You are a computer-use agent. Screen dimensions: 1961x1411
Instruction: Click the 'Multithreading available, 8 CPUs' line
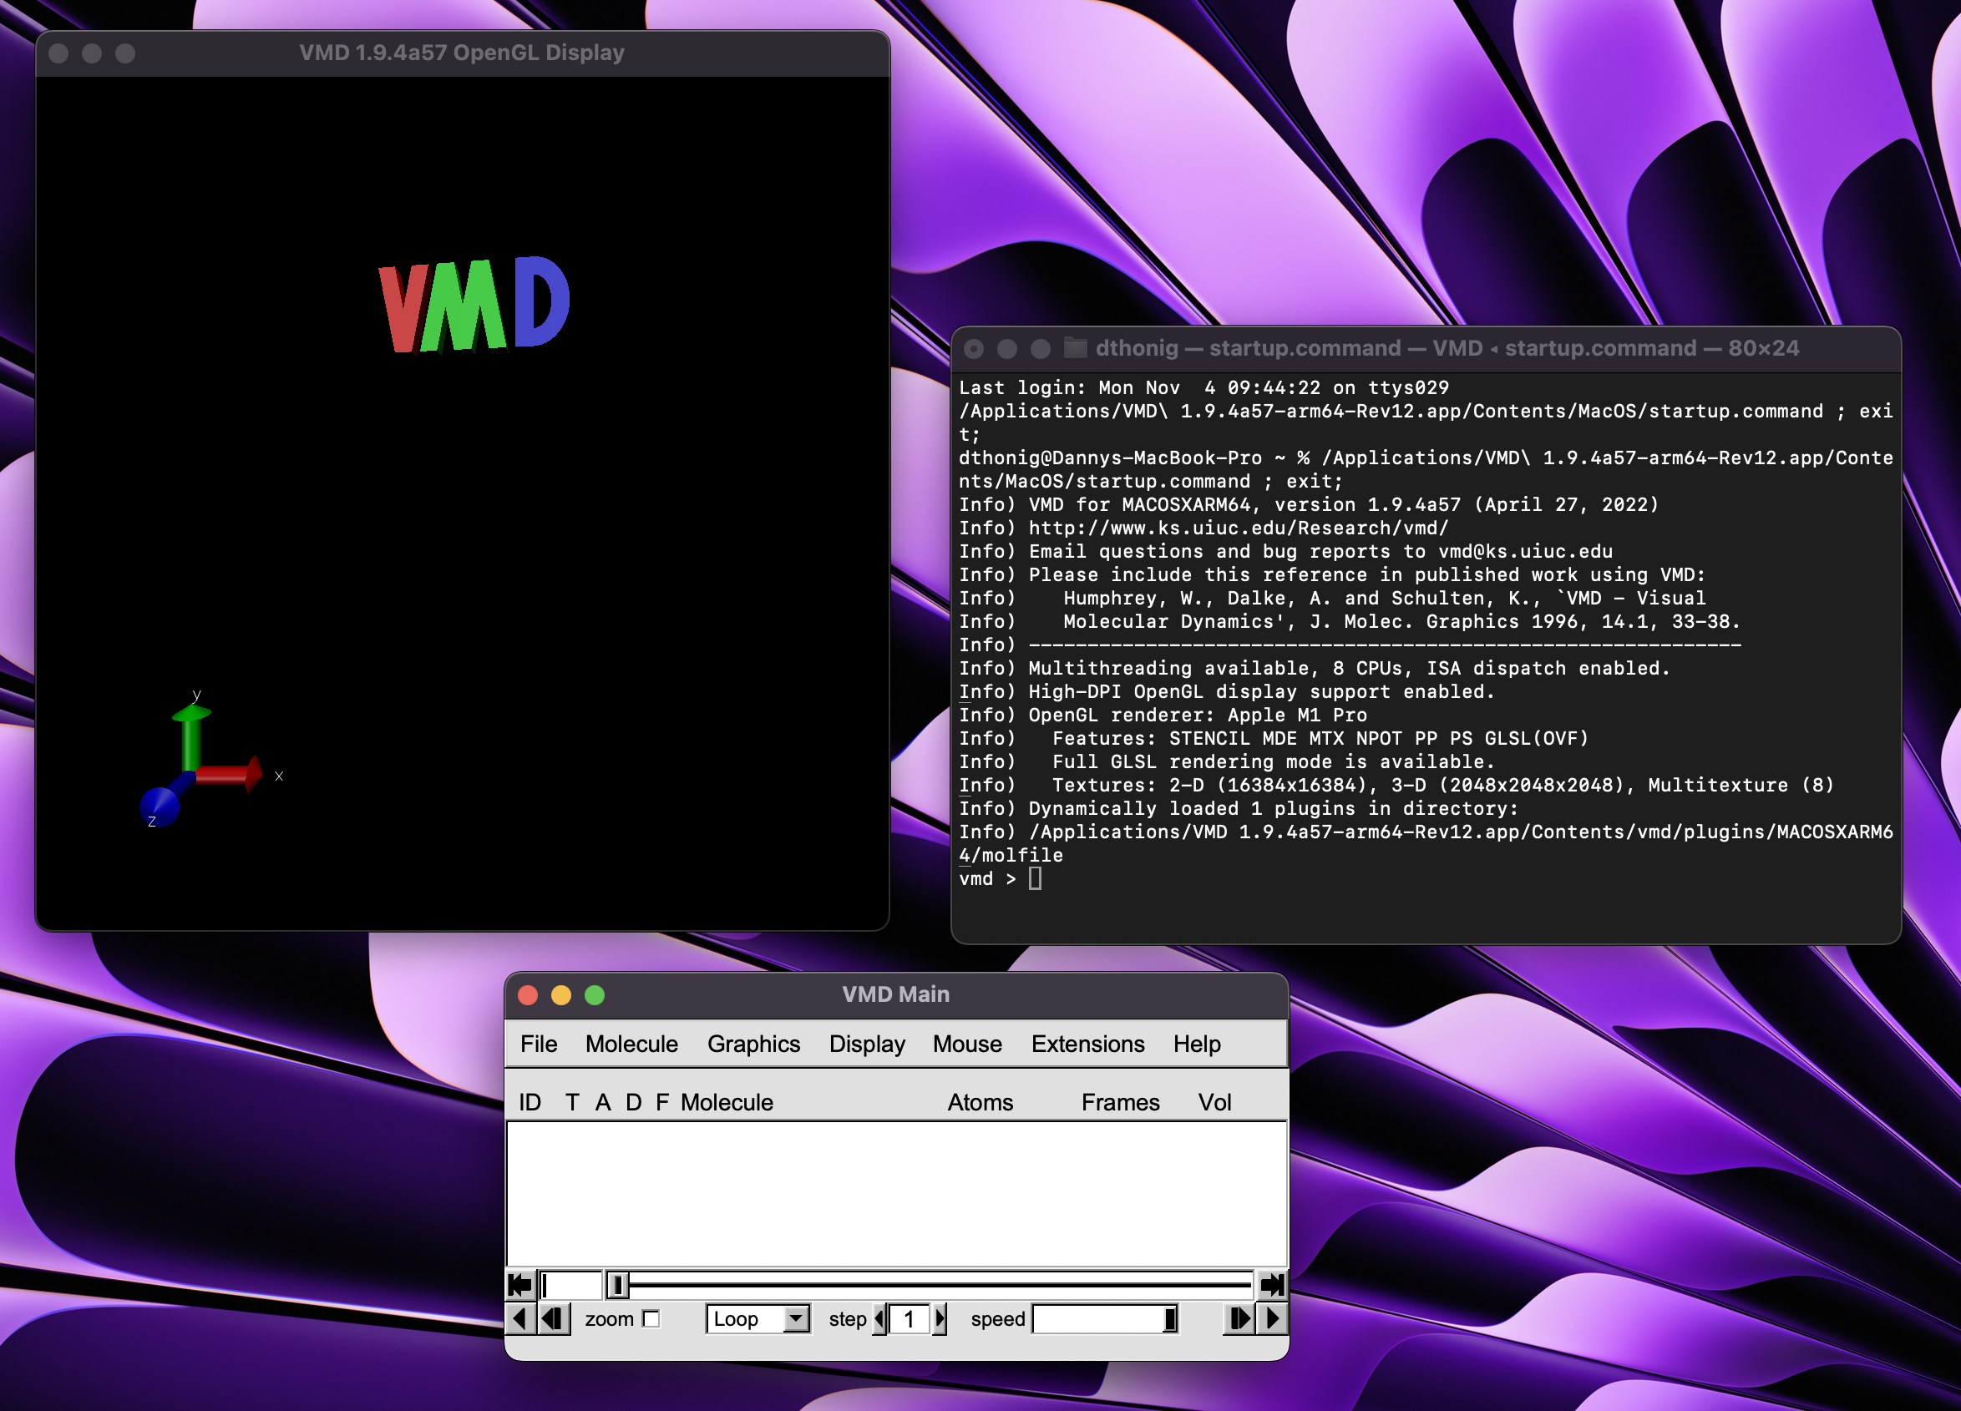click(1315, 667)
